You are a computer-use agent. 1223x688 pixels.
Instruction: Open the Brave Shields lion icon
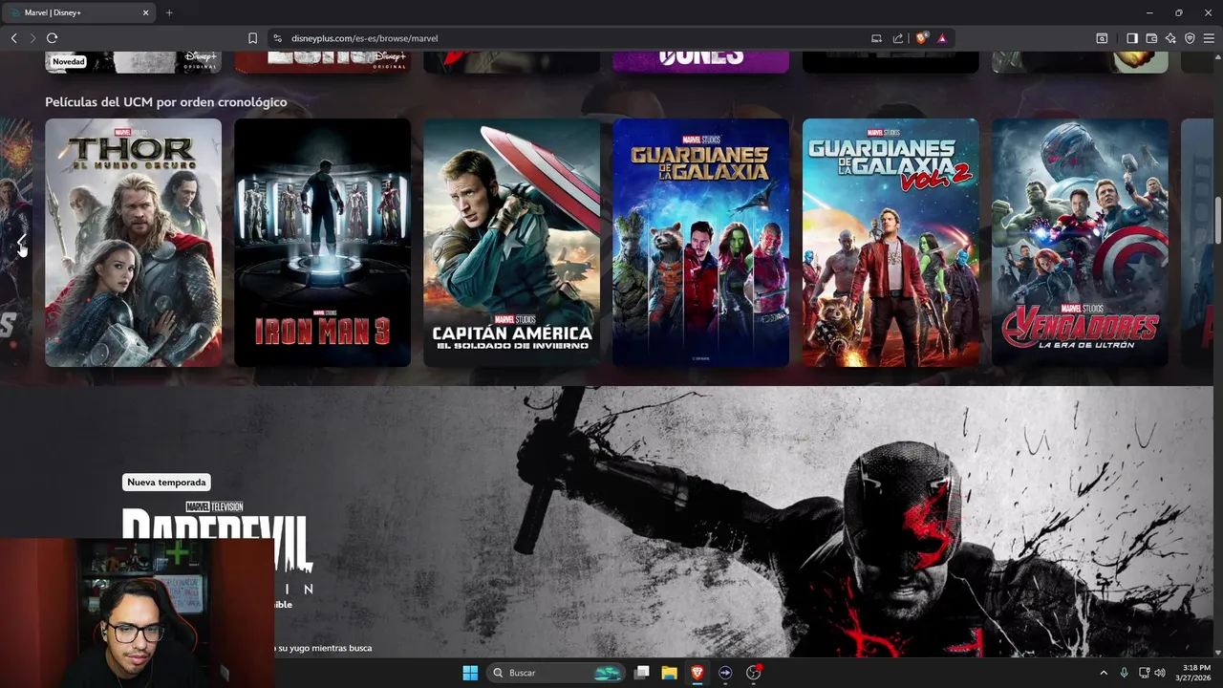point(921,38)
